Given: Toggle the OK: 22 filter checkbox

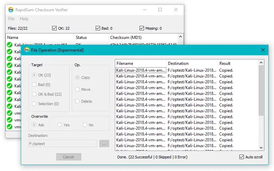Looking at the screenshot, I should click(54, 28).
